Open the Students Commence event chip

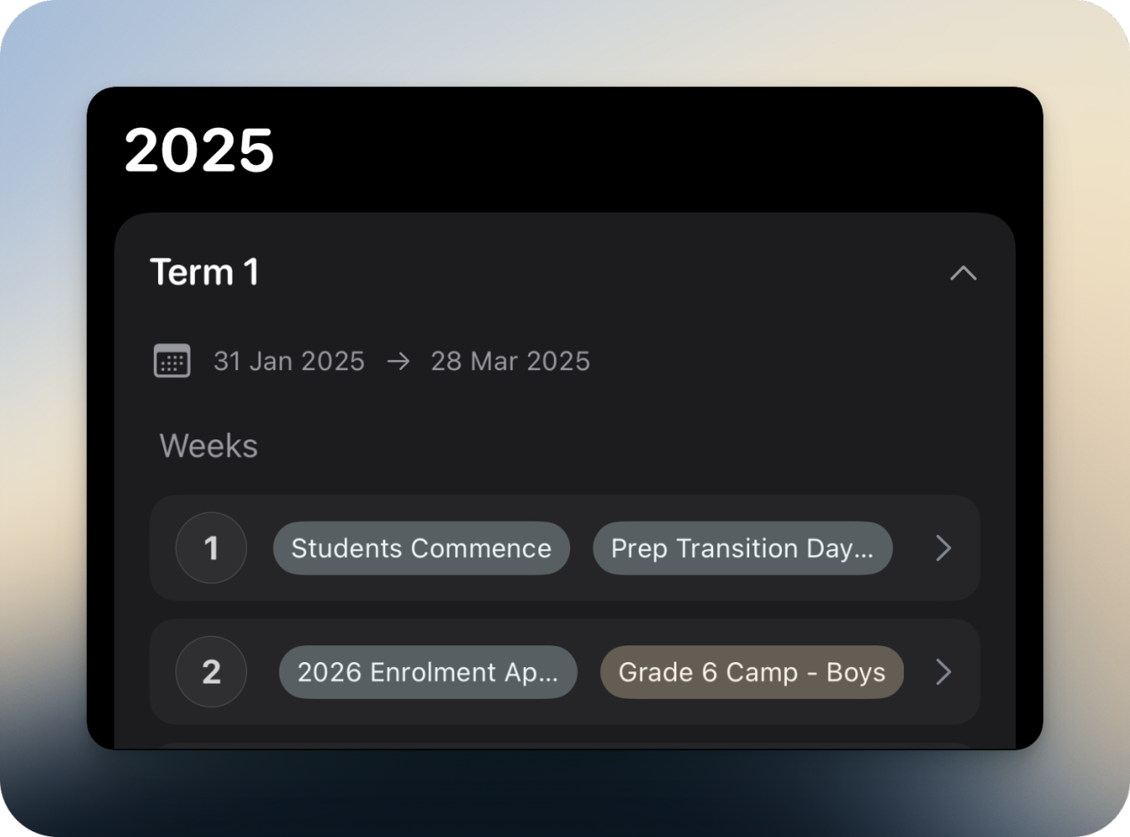click(x=420, y=548)
